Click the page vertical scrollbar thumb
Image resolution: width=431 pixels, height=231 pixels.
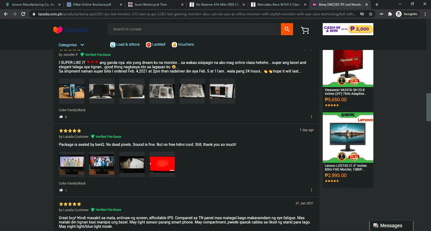click(x=429, y=107)
